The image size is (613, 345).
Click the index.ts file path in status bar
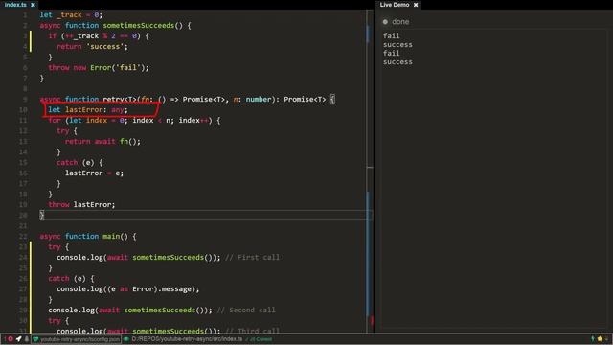tap(187, 339)
